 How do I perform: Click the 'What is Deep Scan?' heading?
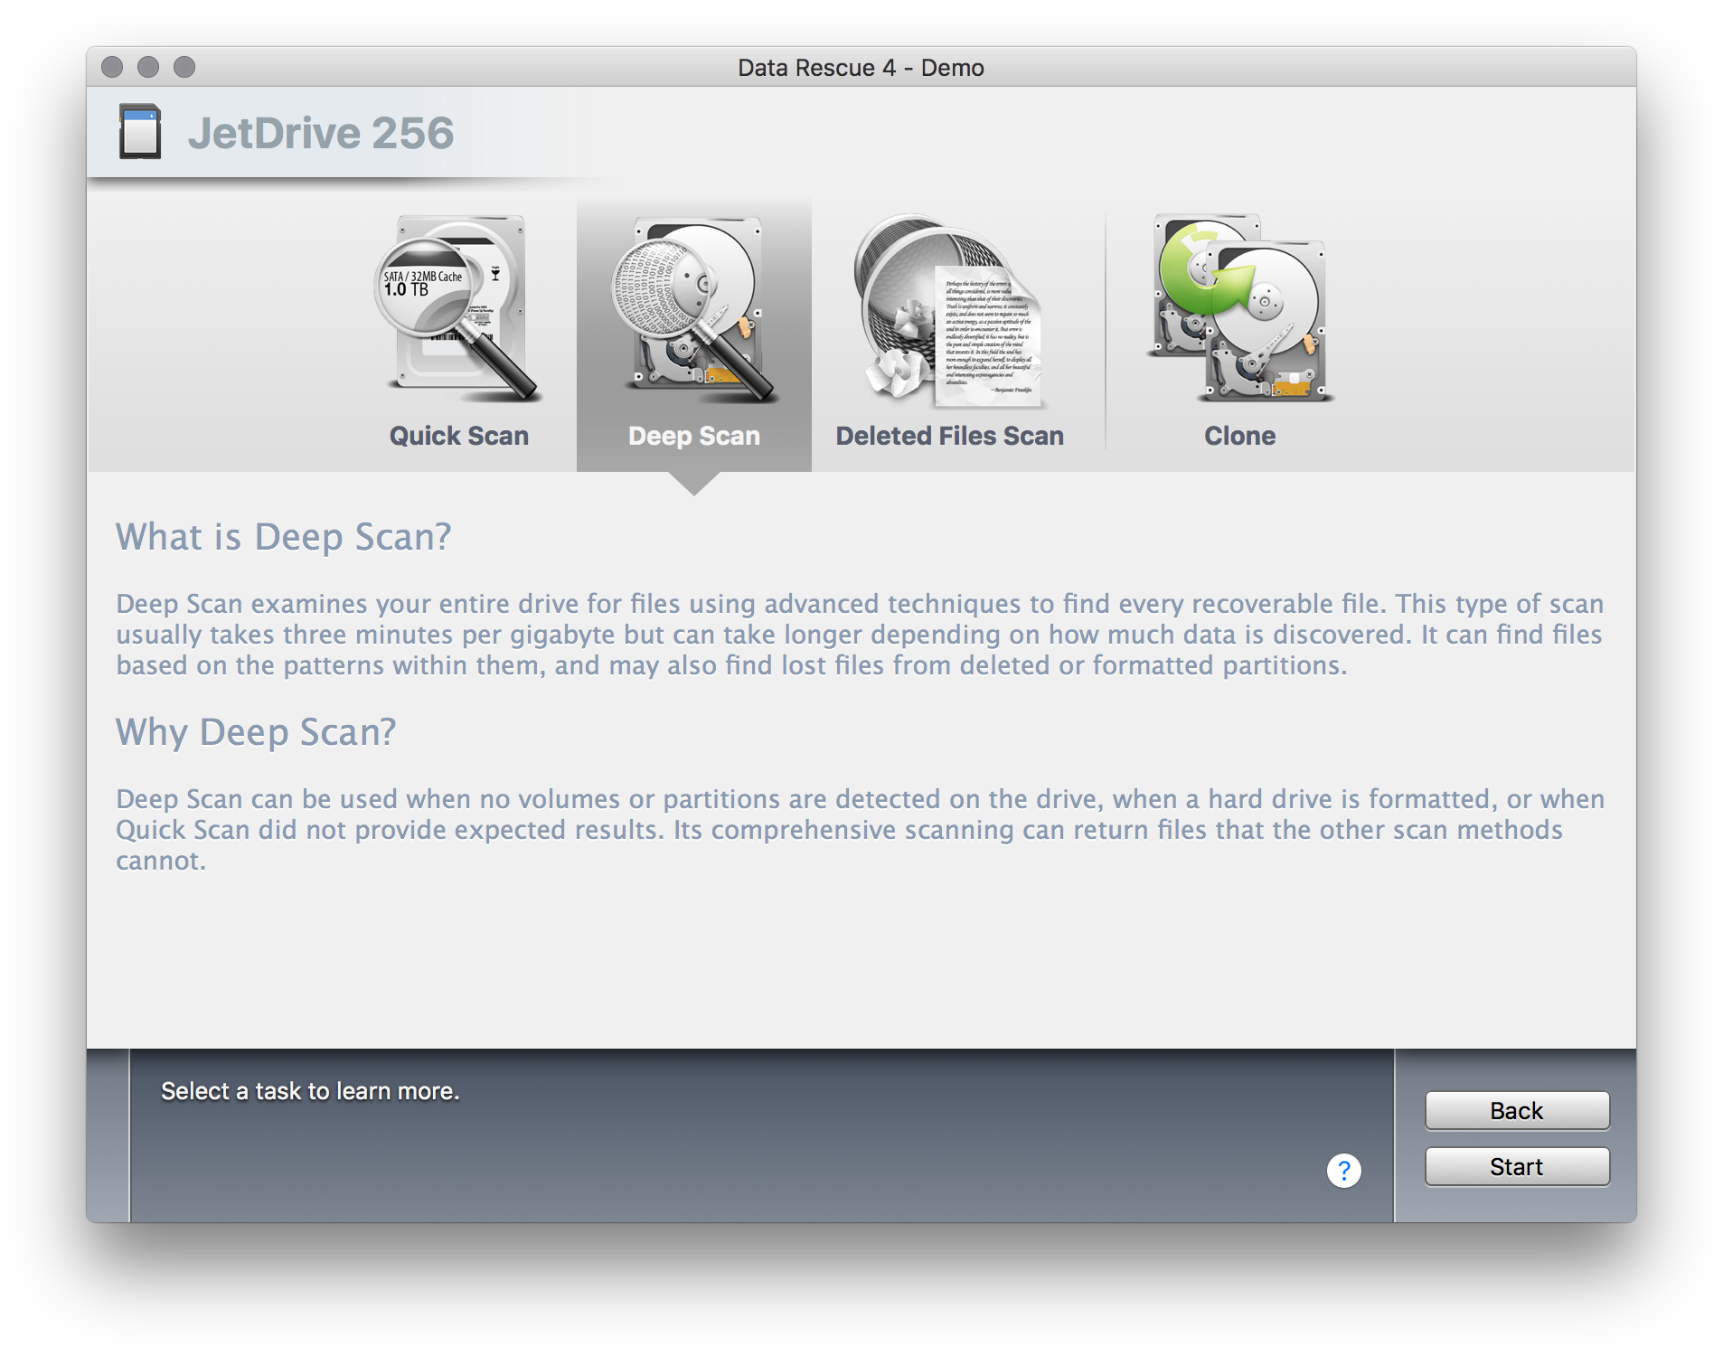(x=283, y=537)
